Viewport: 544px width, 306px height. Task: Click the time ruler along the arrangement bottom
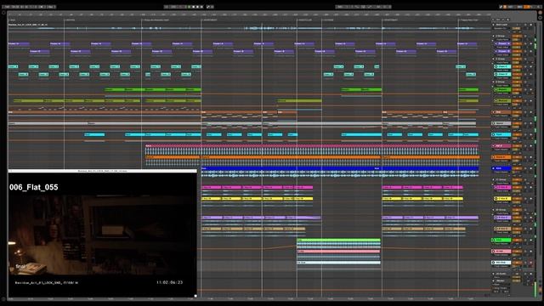tap(249, 298)
